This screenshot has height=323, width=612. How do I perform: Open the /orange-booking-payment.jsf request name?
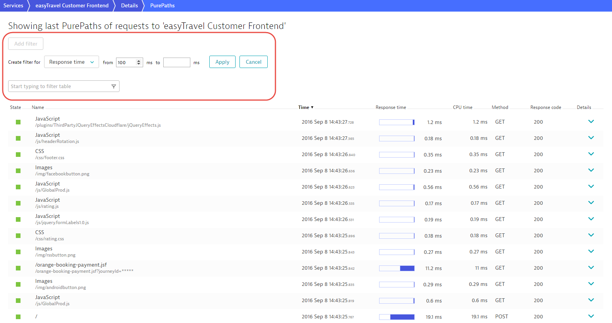tap(71, 265)
